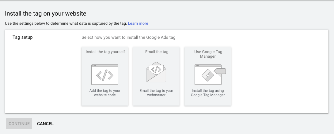Click the CONTINUE button
This screenshot has width=334, height=134.
pyautogui.click(x=19, y=124)
